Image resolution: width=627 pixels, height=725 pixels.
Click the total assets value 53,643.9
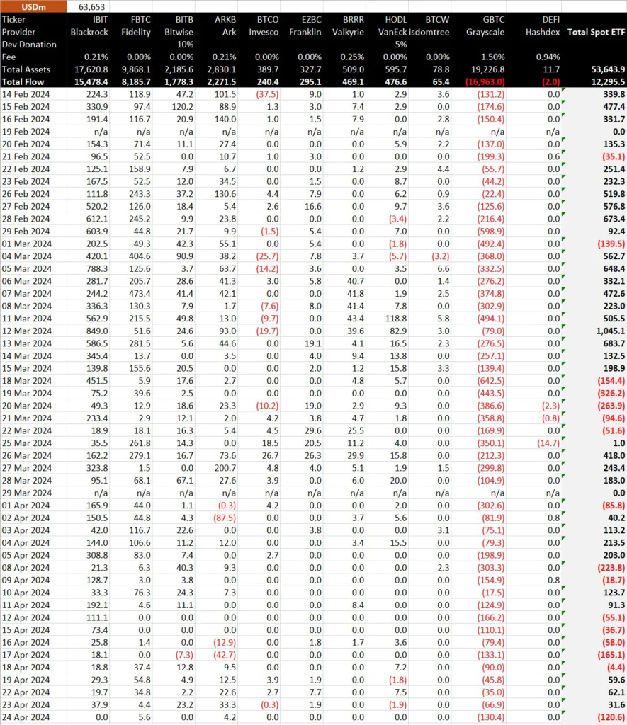(608, 69)
